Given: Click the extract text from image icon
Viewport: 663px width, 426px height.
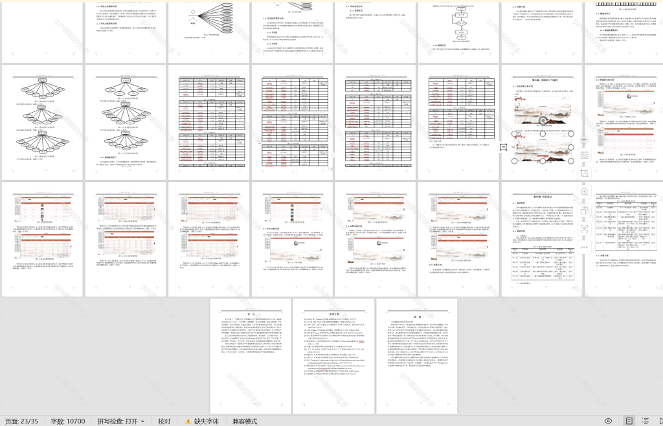Looking at the screenshot, I should tap(585, 229).
